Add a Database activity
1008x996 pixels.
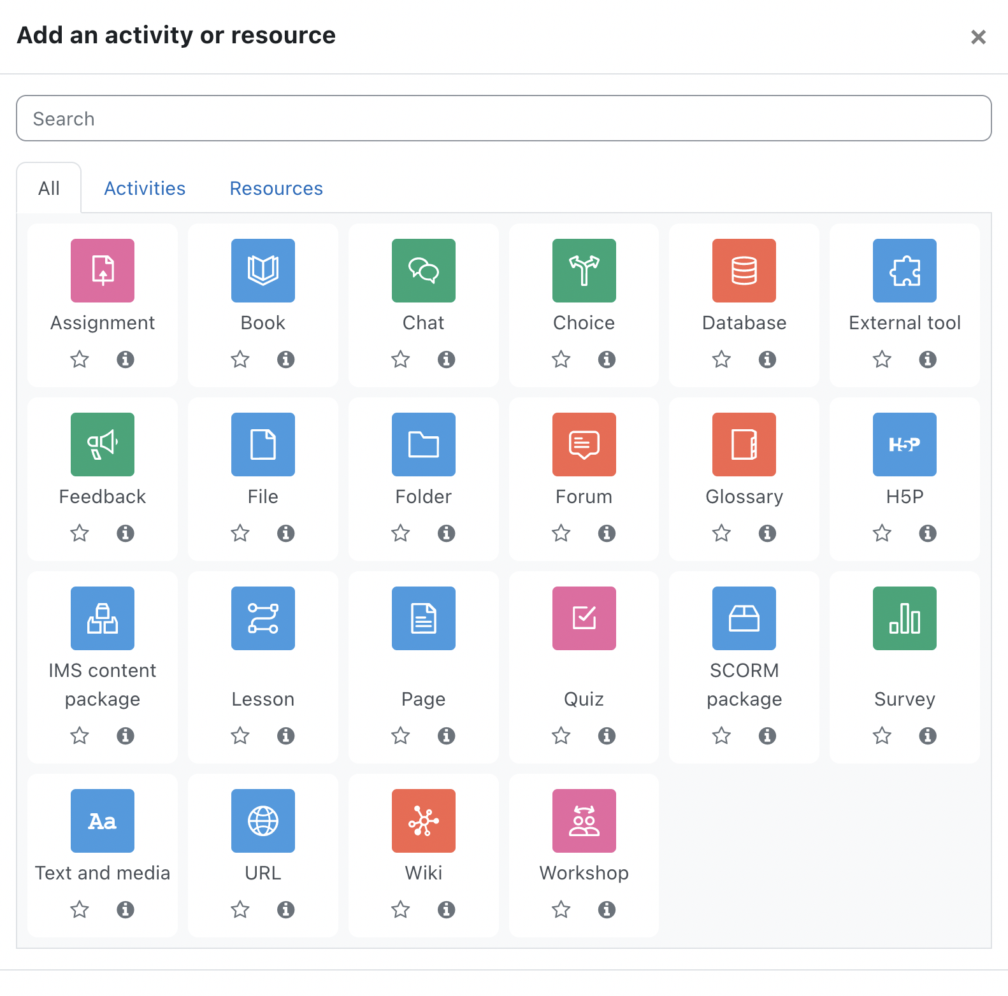point(744,271)
